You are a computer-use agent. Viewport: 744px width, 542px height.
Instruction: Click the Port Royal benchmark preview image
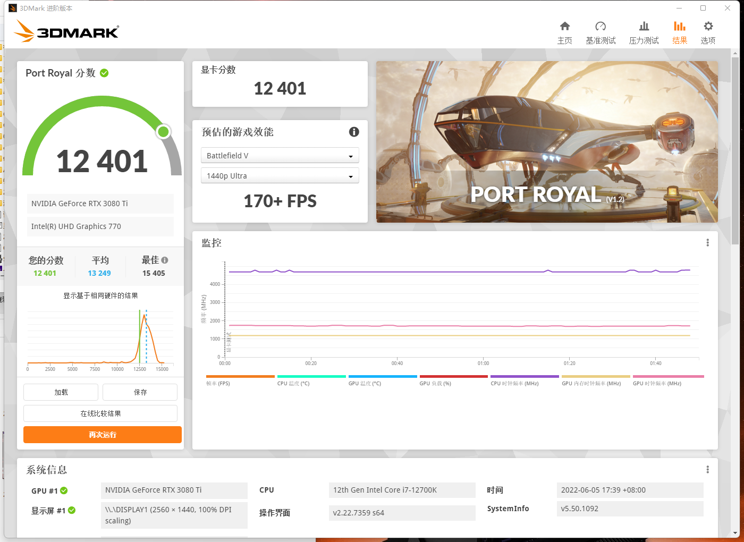tap(547, 141)
